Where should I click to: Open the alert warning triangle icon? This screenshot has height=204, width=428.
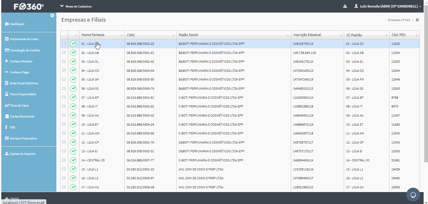pos(345,6)
